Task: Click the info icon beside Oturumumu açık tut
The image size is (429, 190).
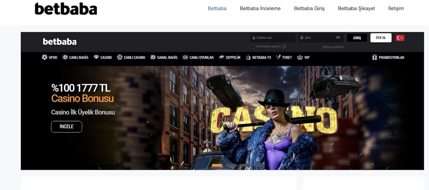Action: (x=284, y=46)
